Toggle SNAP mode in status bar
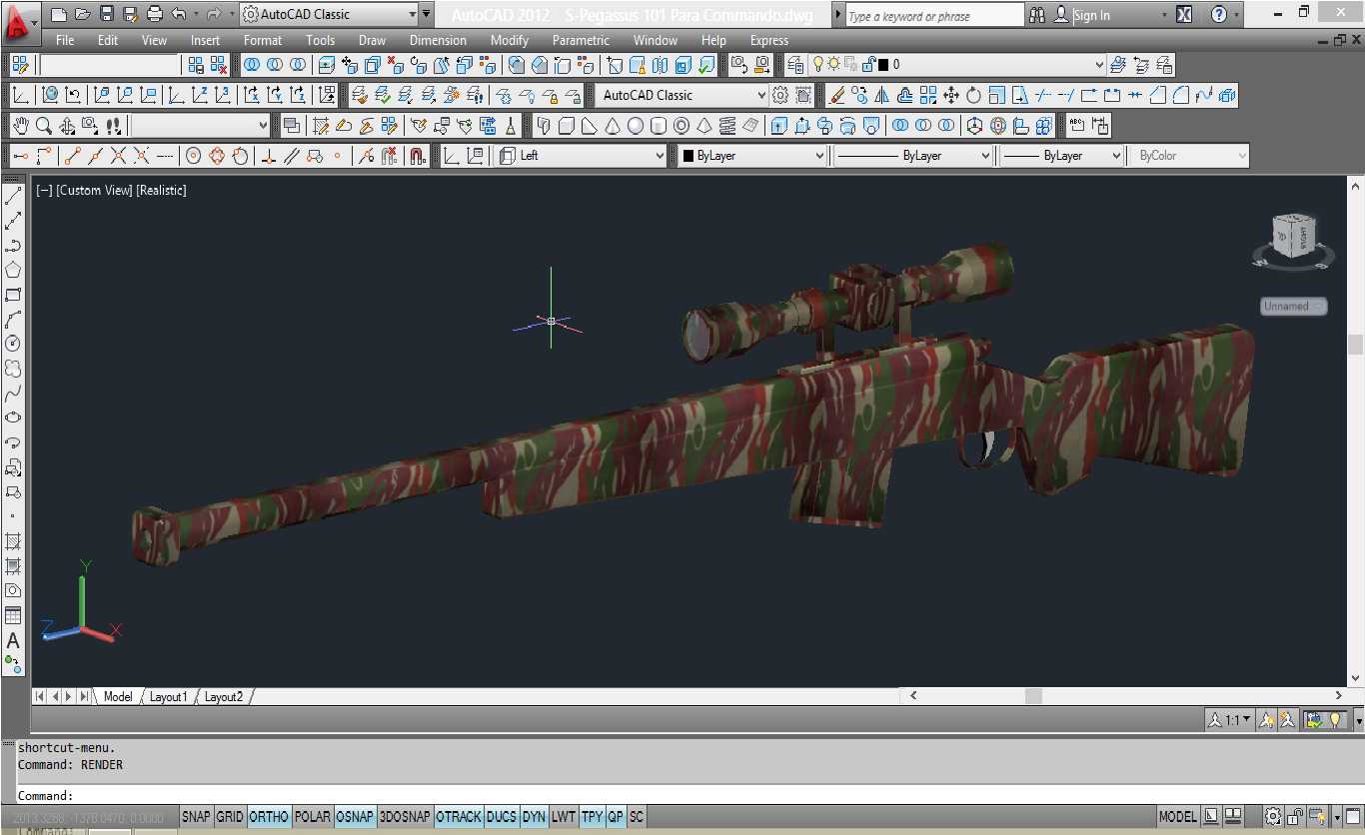This screenshot has height=835, width=1365. click(x=196, y=817)
